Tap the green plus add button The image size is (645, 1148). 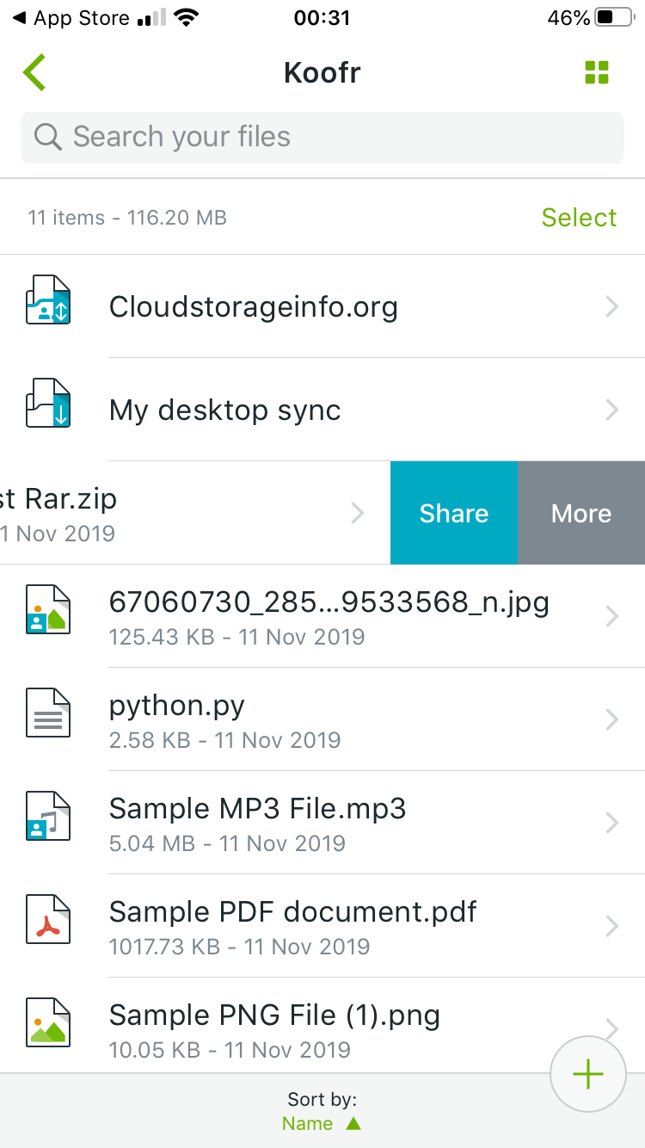[588, 1074]
